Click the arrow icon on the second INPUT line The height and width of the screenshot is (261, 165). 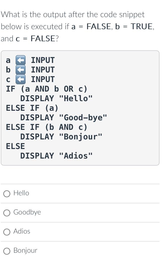[20, 70]
